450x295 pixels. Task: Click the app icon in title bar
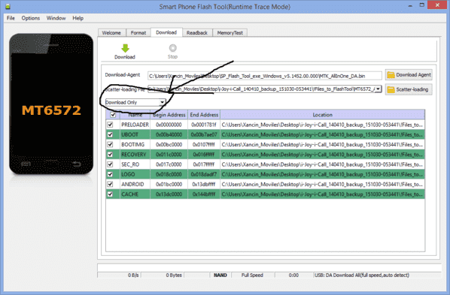(x=8, y=6)
